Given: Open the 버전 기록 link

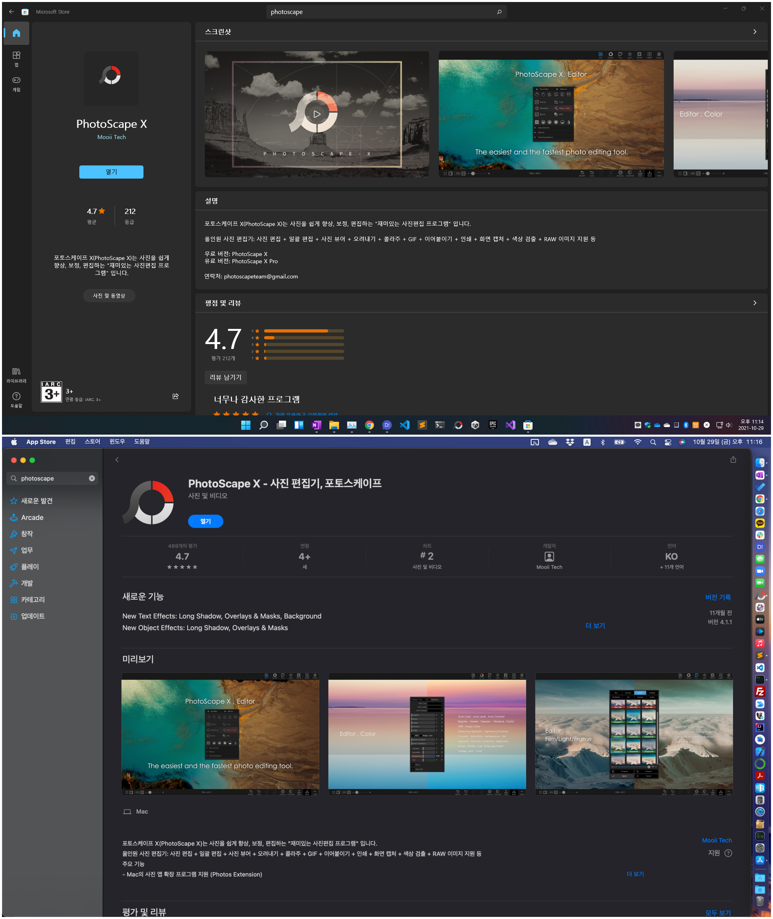Looking at the screenshot, I should point(717,597).
